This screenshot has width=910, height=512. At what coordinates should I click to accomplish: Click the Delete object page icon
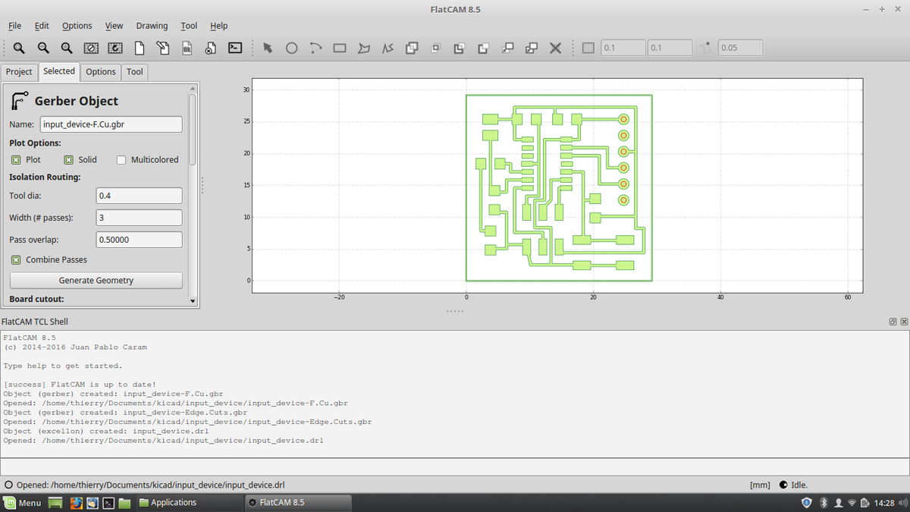pyautogui.click(x=211, y=48)
